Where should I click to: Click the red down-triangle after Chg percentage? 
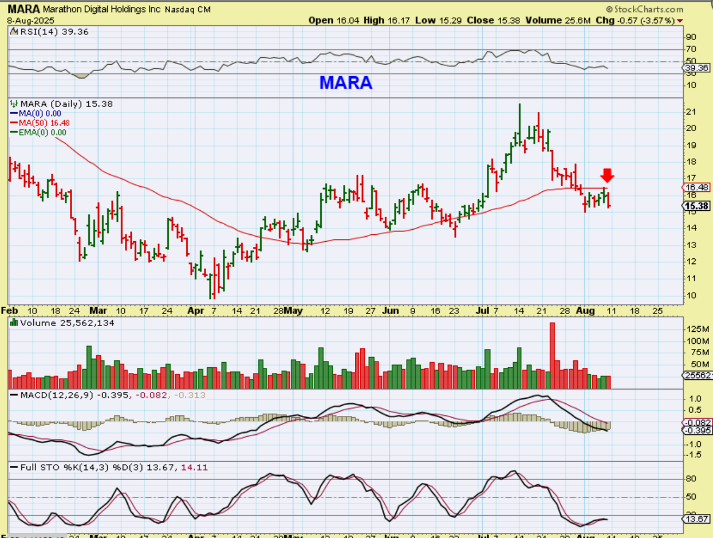pos(680,20)
